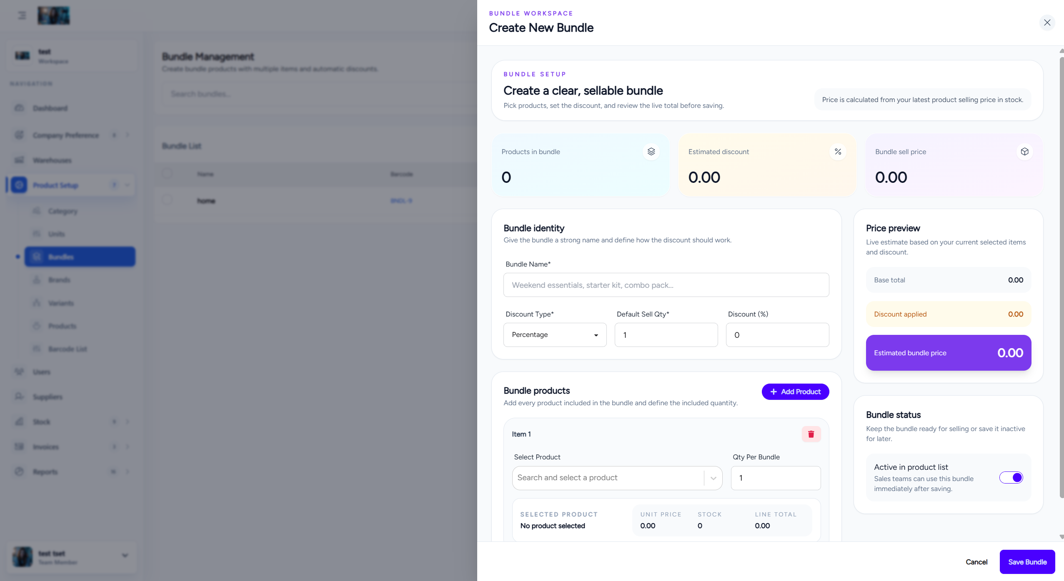Click the home bundle name in the list
This screenshot has height=581, width=1064.
pyautogui.click(x=206, y=201)
